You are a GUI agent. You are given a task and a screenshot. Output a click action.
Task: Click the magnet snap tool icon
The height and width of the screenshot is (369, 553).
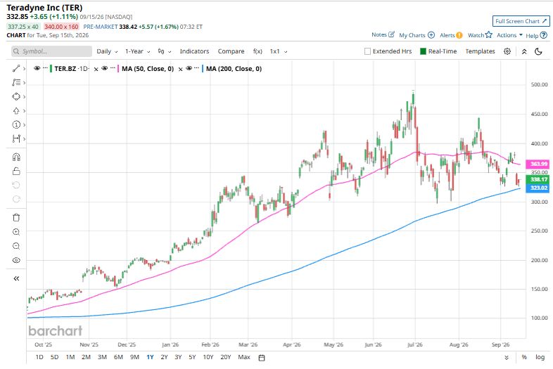tap(16, 157)
